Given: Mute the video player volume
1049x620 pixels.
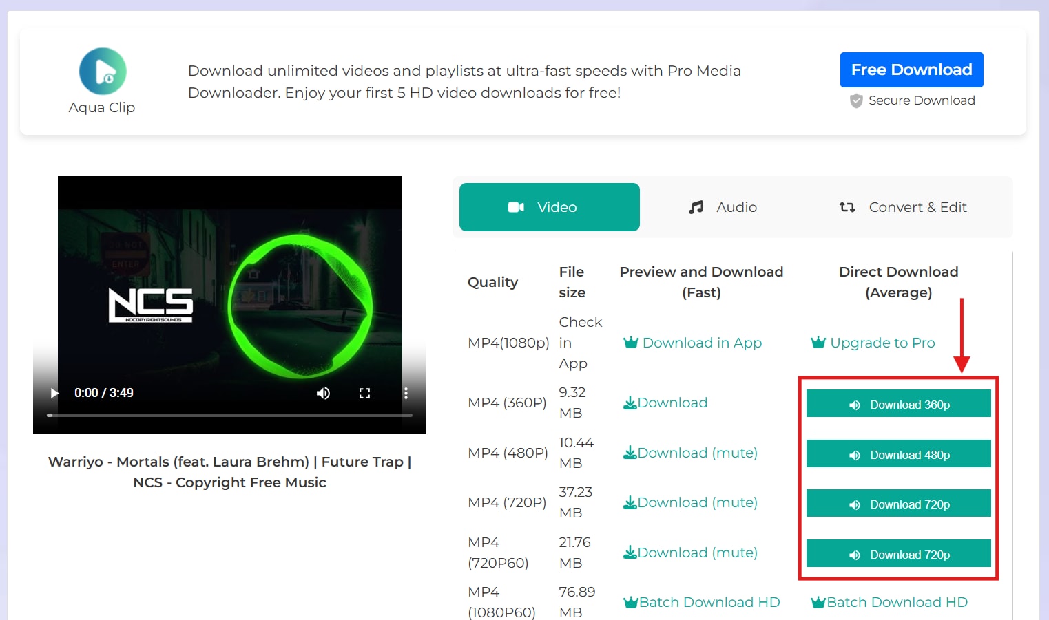Looking at the screenshot, I should tap(323, 393).
